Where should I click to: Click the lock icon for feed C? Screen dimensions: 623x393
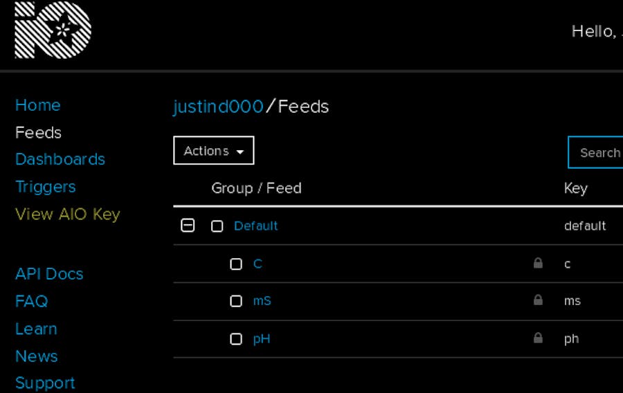538,263
